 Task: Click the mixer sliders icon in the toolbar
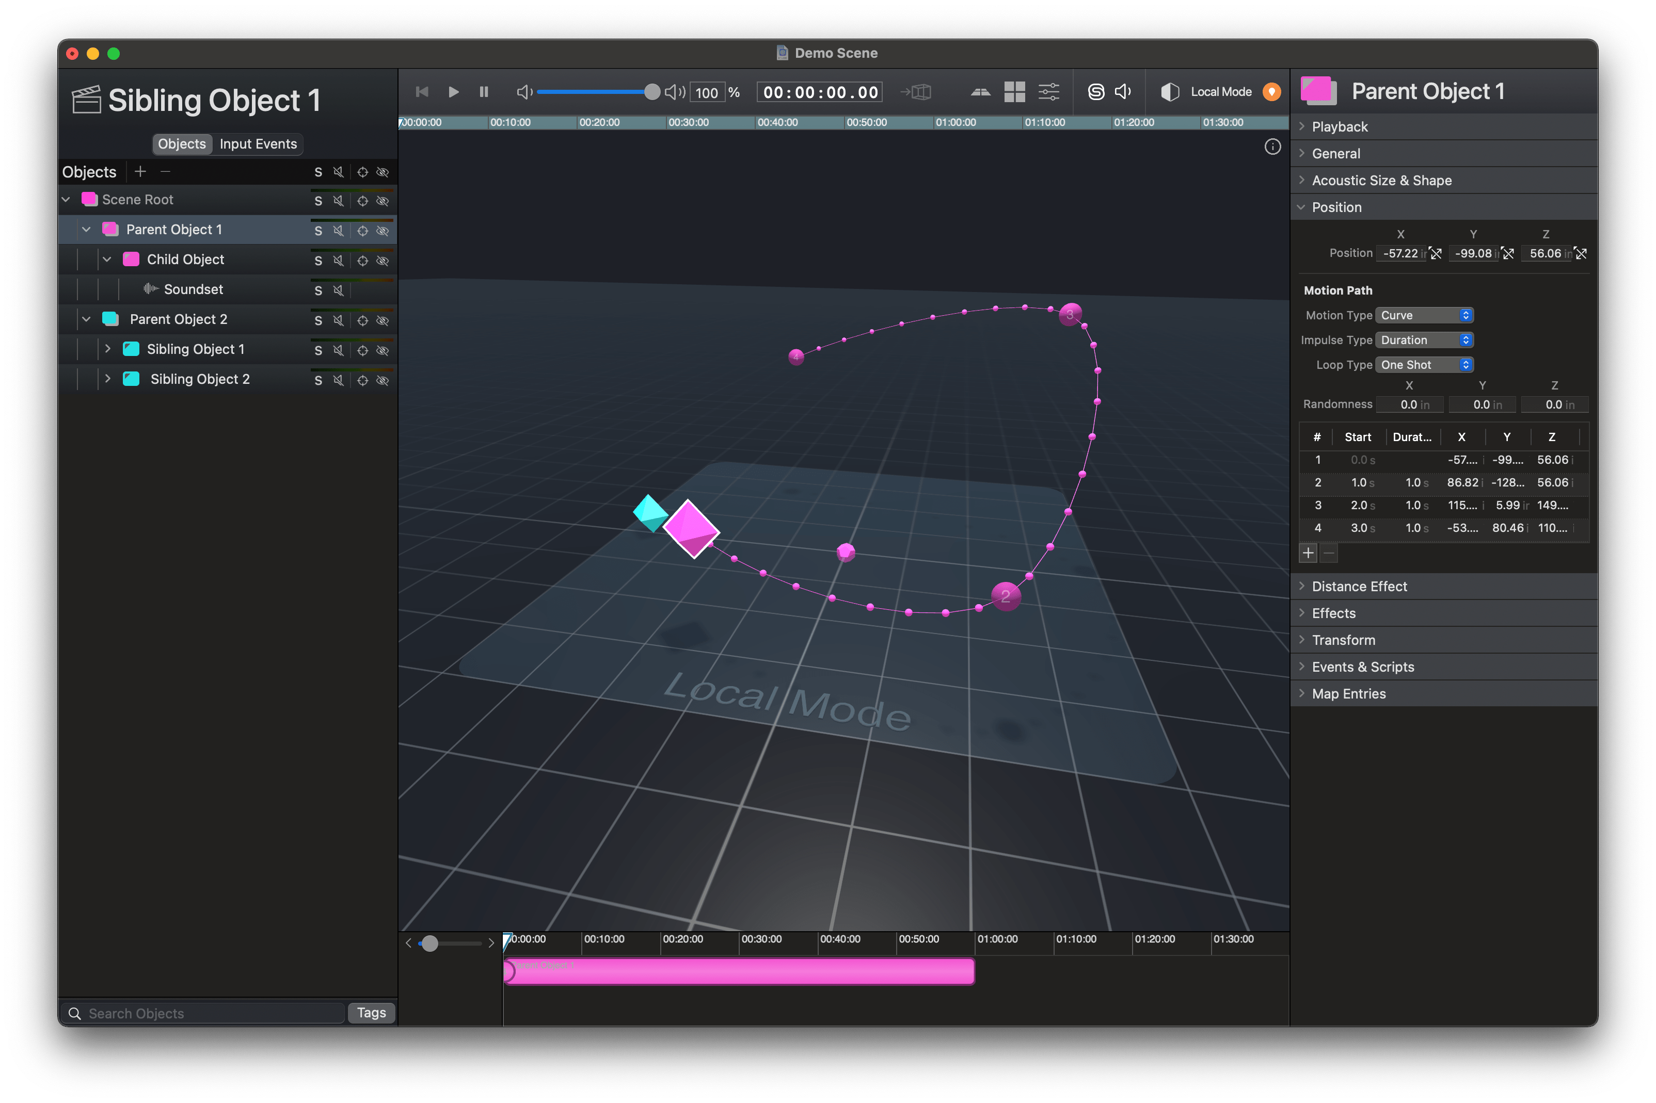[1048, 91]
